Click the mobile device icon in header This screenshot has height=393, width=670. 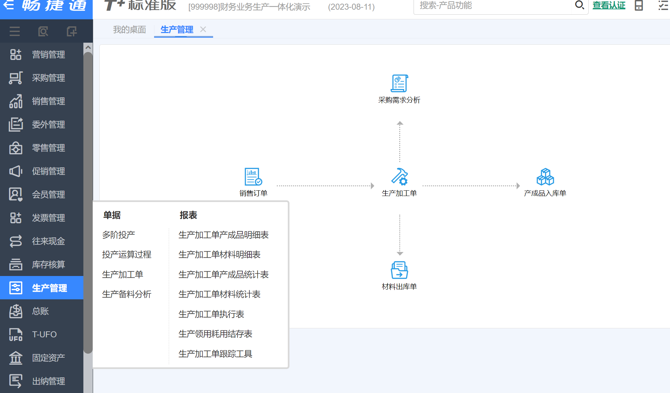point(639,6)
